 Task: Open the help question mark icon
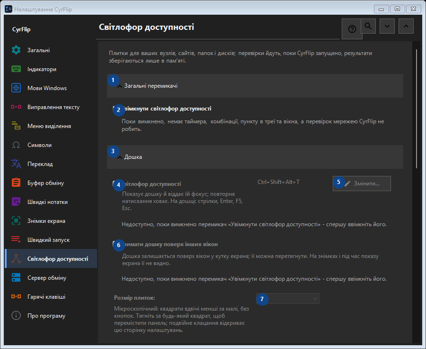click(x=352, y=29)
